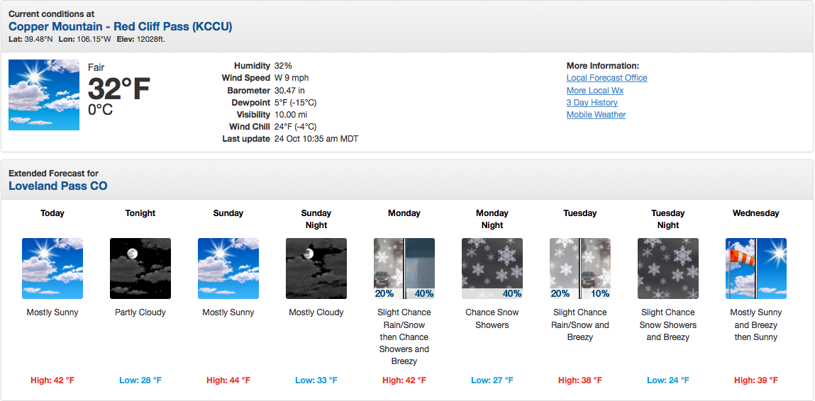
Task: View the 3 Day History link
Action: pyautogui.click(x=592, y=102)
